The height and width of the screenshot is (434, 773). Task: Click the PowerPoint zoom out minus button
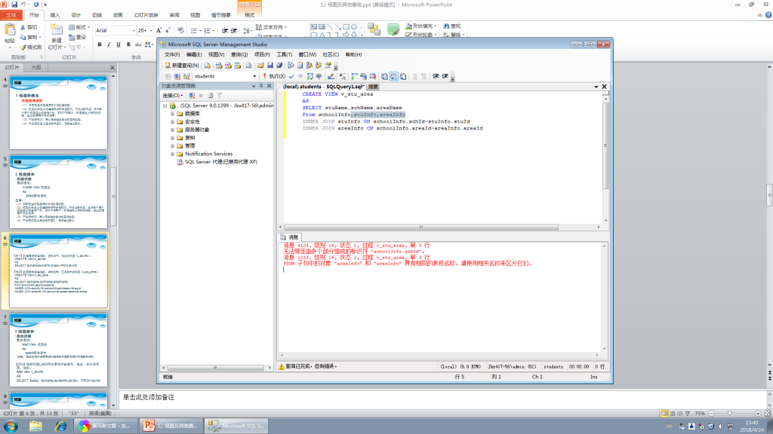click(711, 414)
